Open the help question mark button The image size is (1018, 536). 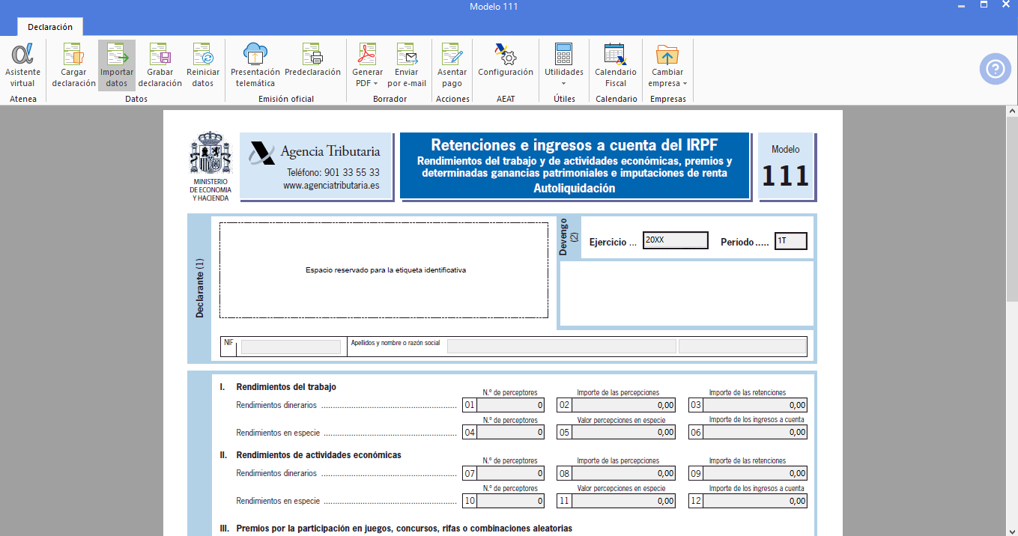[995, 69]
